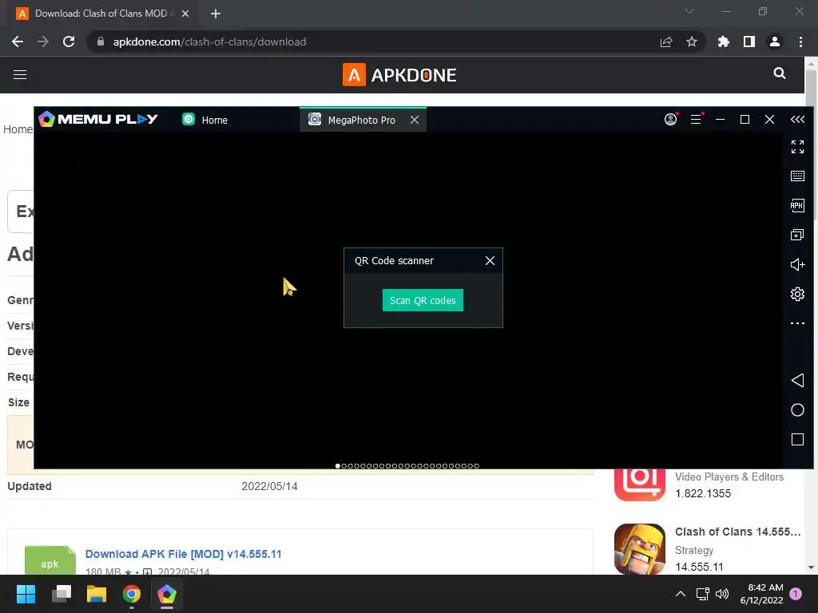The image size is (818, 613).
Task: Click Download APK File [MOD] link
Action: coord(183,554)
